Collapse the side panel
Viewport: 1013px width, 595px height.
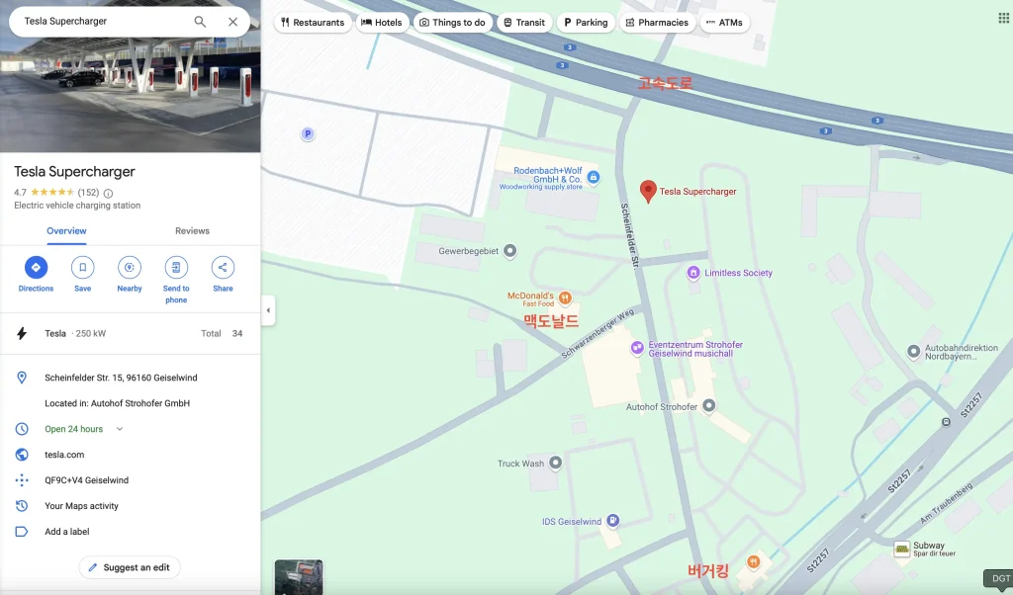(x=268, y=310)
